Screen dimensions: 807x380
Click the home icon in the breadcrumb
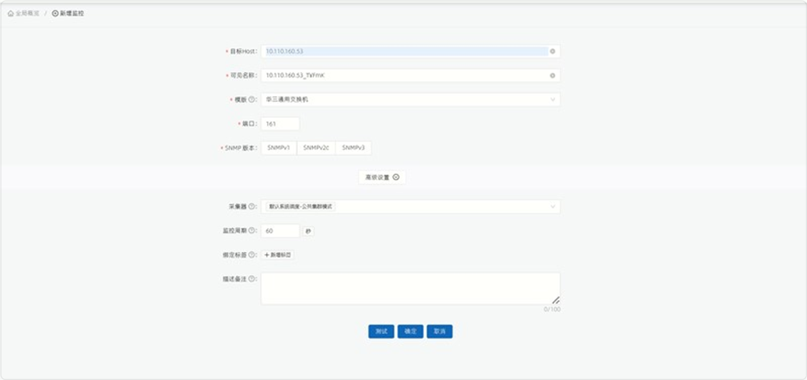pyautogui.click(x=10, y=14)
